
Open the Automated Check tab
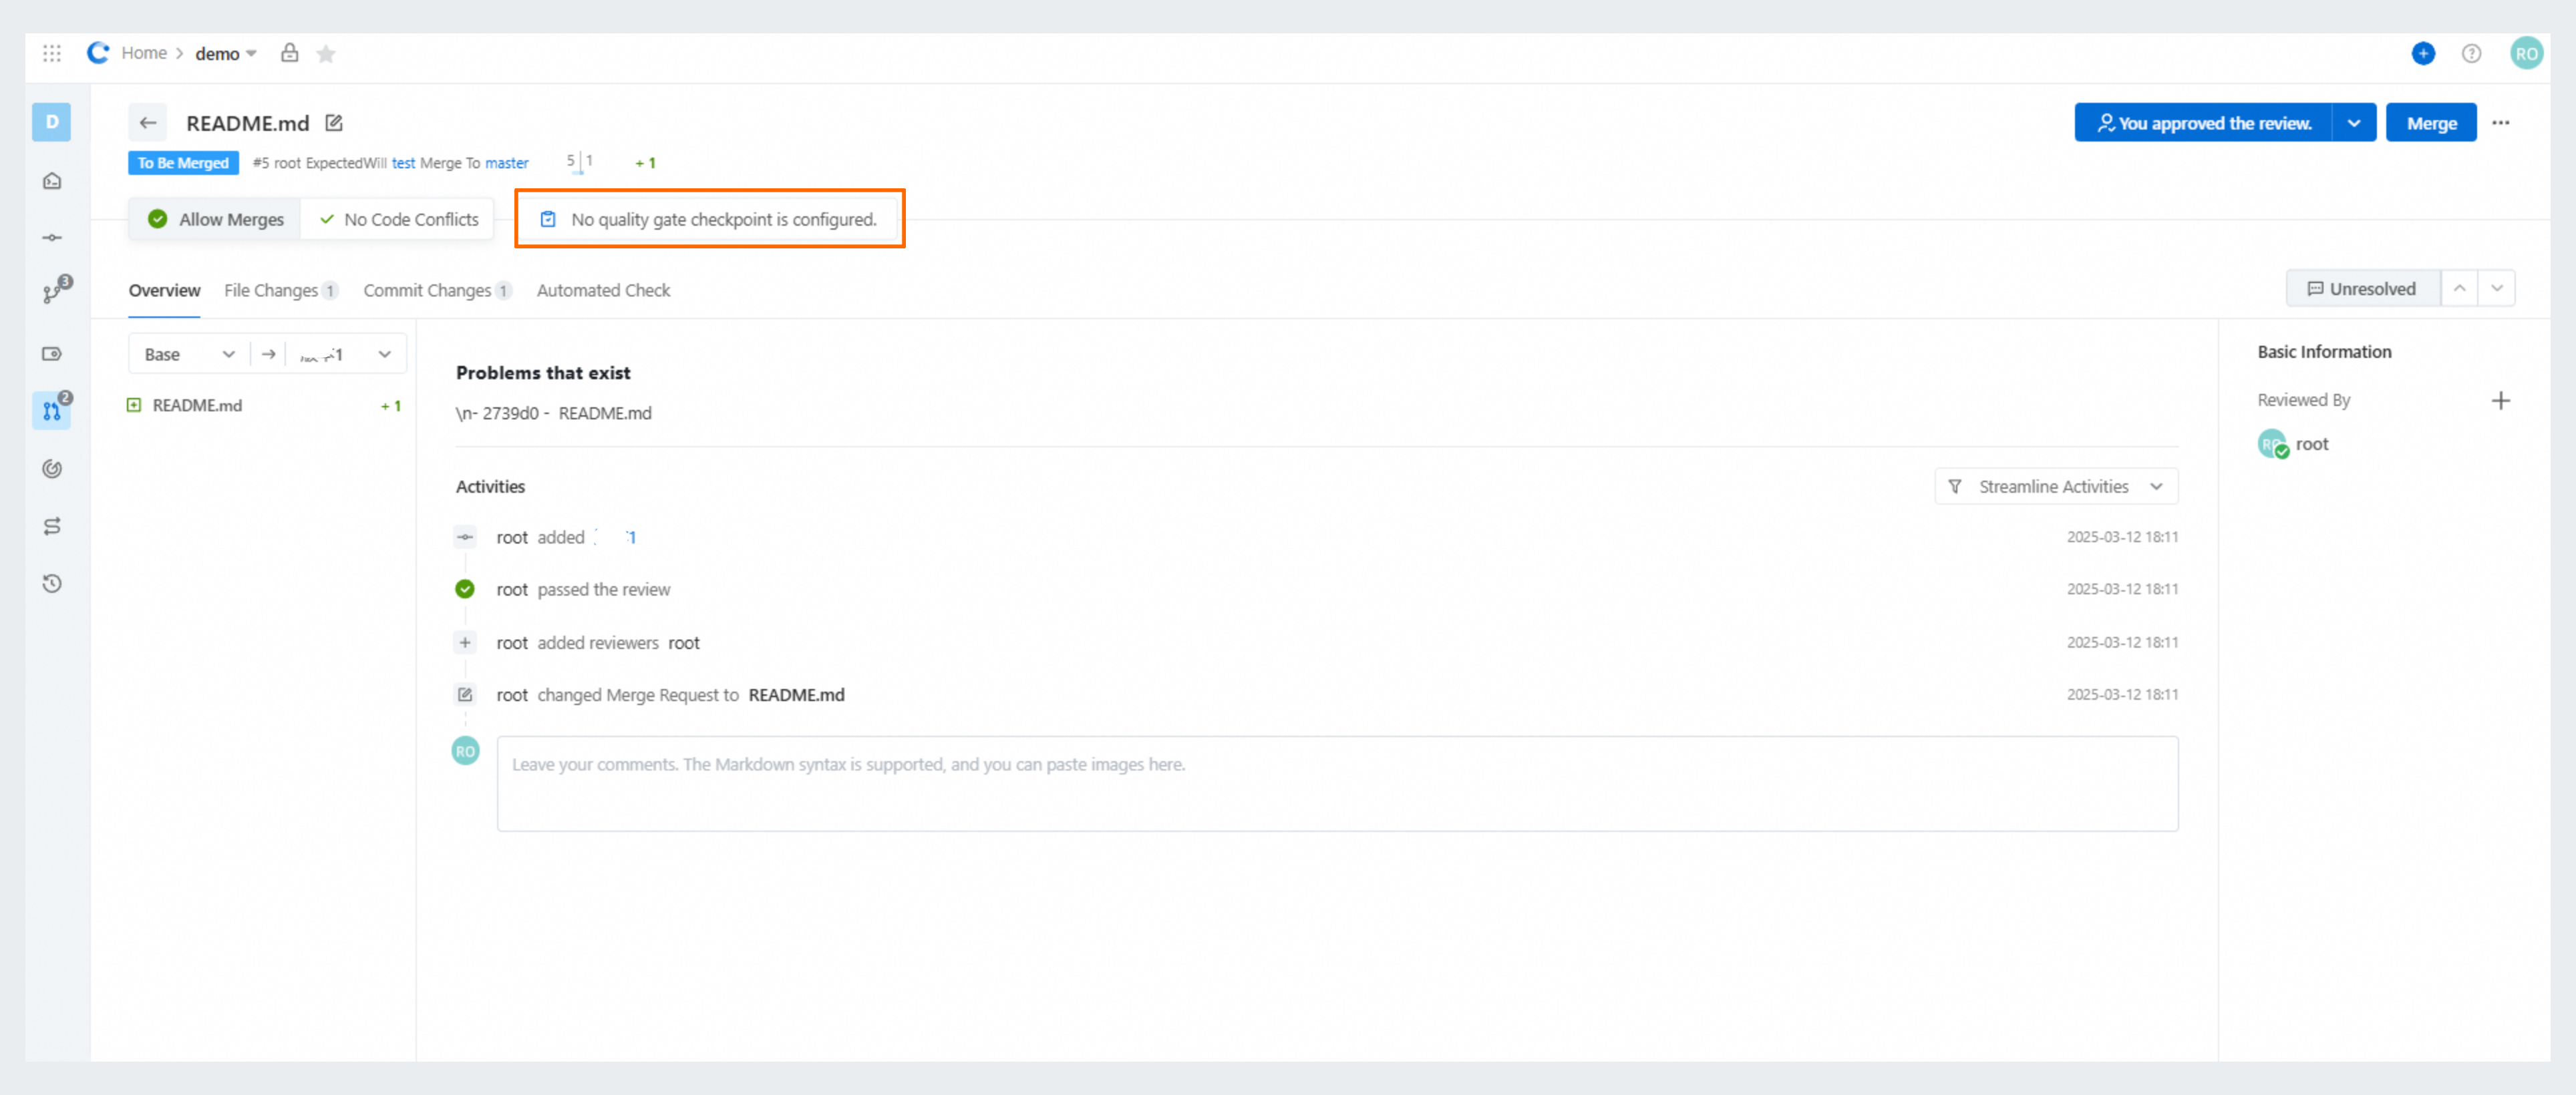click(603, 290)
